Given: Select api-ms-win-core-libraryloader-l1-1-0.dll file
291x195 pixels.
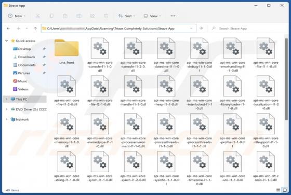Looking at the screenshot, I should coord(233,93).
